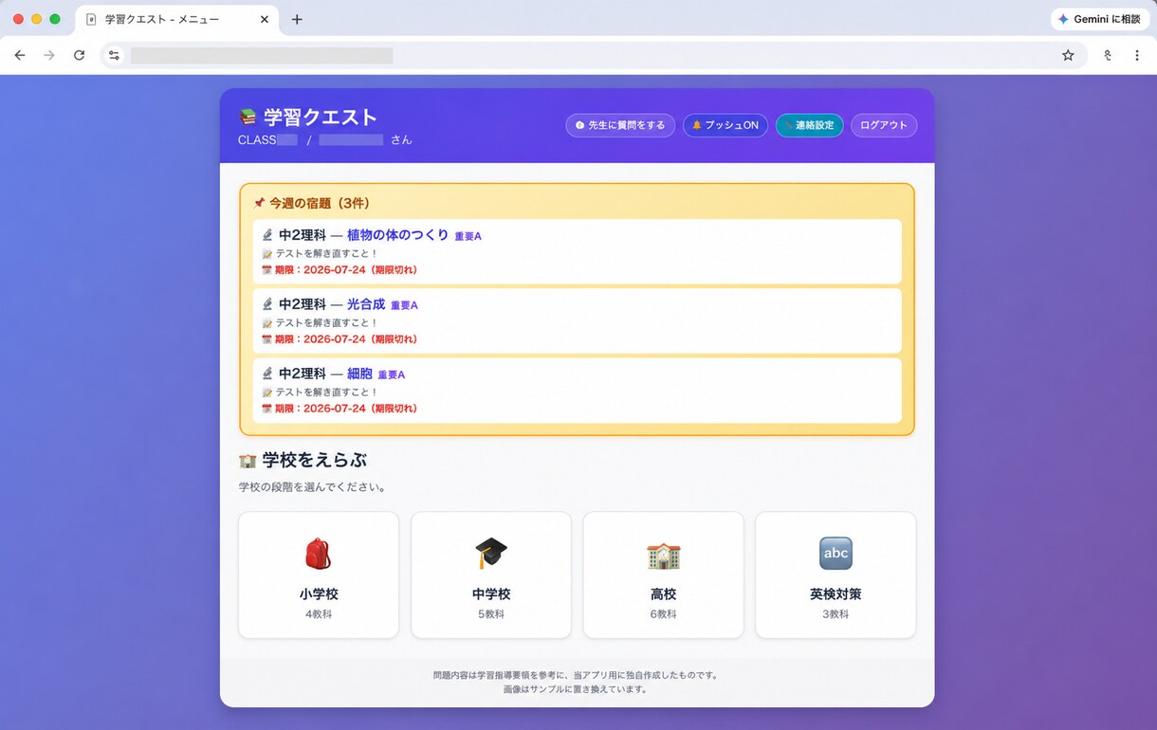Screen dimensions: 1157x730
Task: Click the school icon beside 学校をえらぶ
Action: (248, 461)
